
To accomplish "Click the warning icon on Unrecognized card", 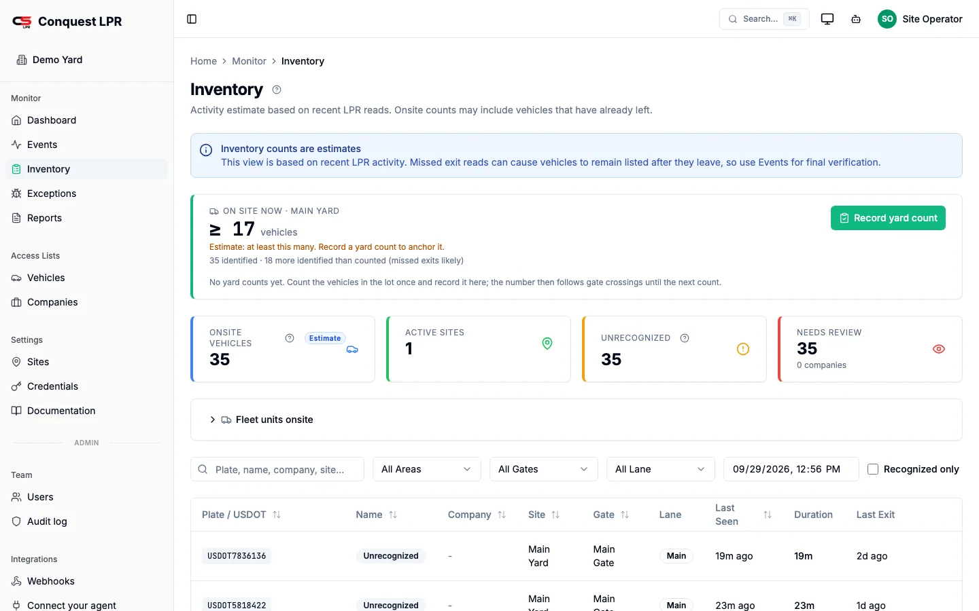I will pyautogui.click(x=743, y=349).
